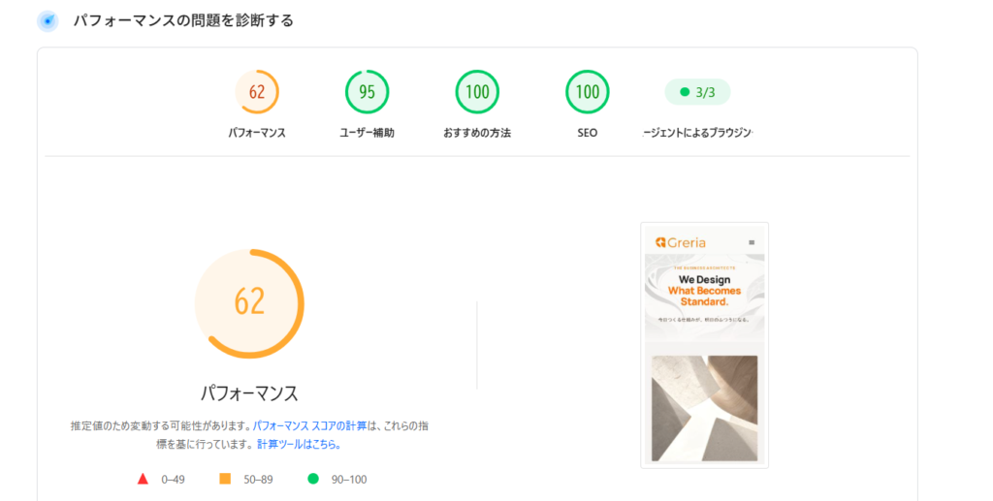
Task: Click the large パフォーマンス title under the gauge
Action: tap(249, 392)
